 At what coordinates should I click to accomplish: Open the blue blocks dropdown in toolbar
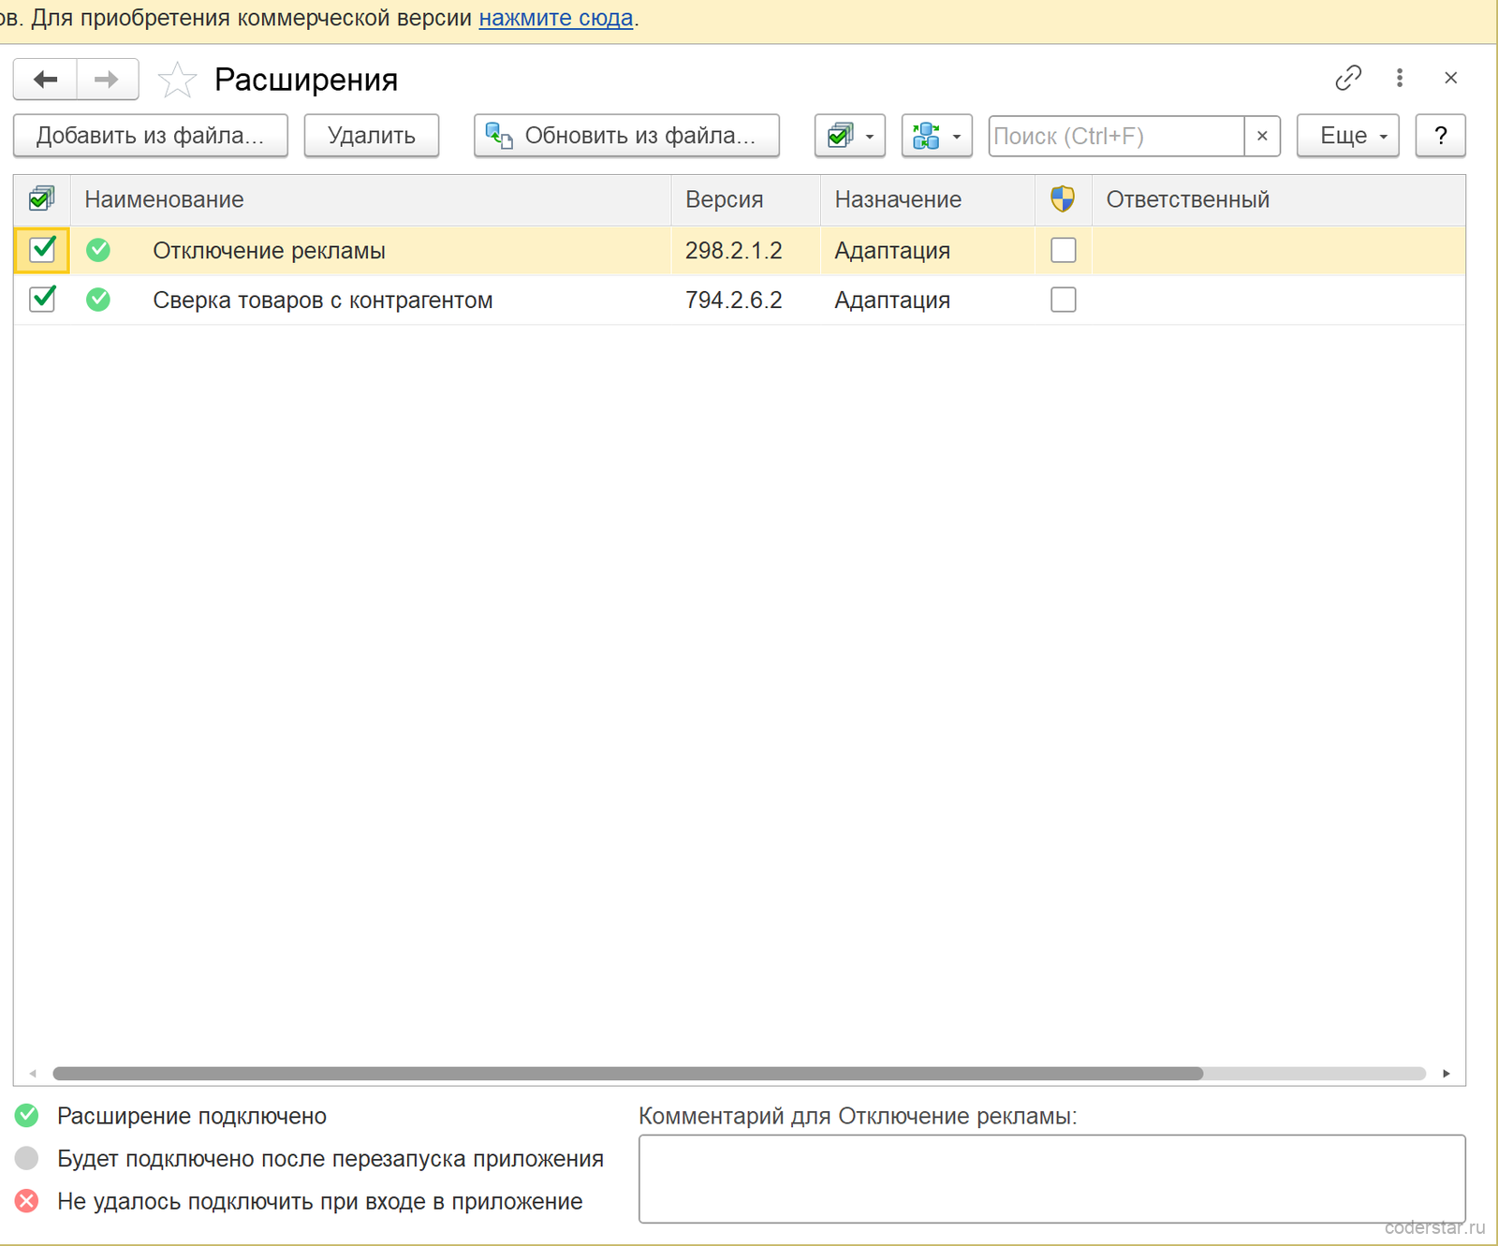tap(937, 136)
